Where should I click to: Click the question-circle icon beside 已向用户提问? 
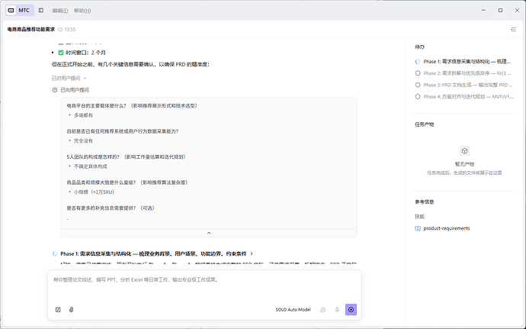pyautogui.click(x=55, y=90)
